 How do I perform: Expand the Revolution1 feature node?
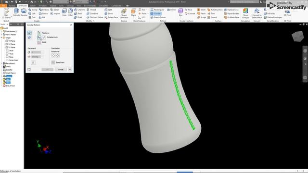(1, 63)
